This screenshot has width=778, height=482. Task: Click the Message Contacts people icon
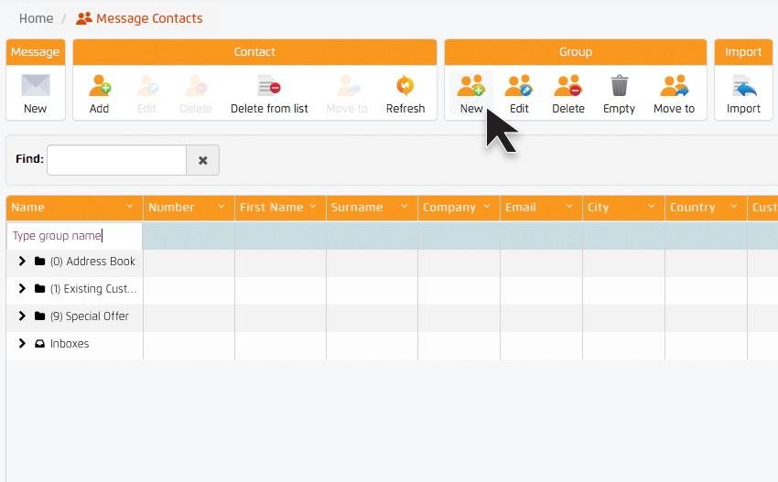(x=84, y=18)
